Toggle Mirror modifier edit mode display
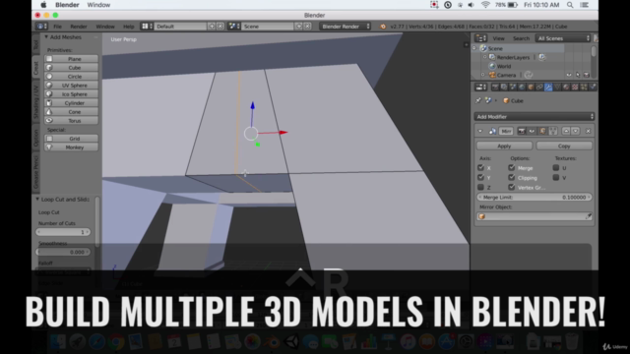Viewport: 630px width, 354px height. tap(542, 131)
